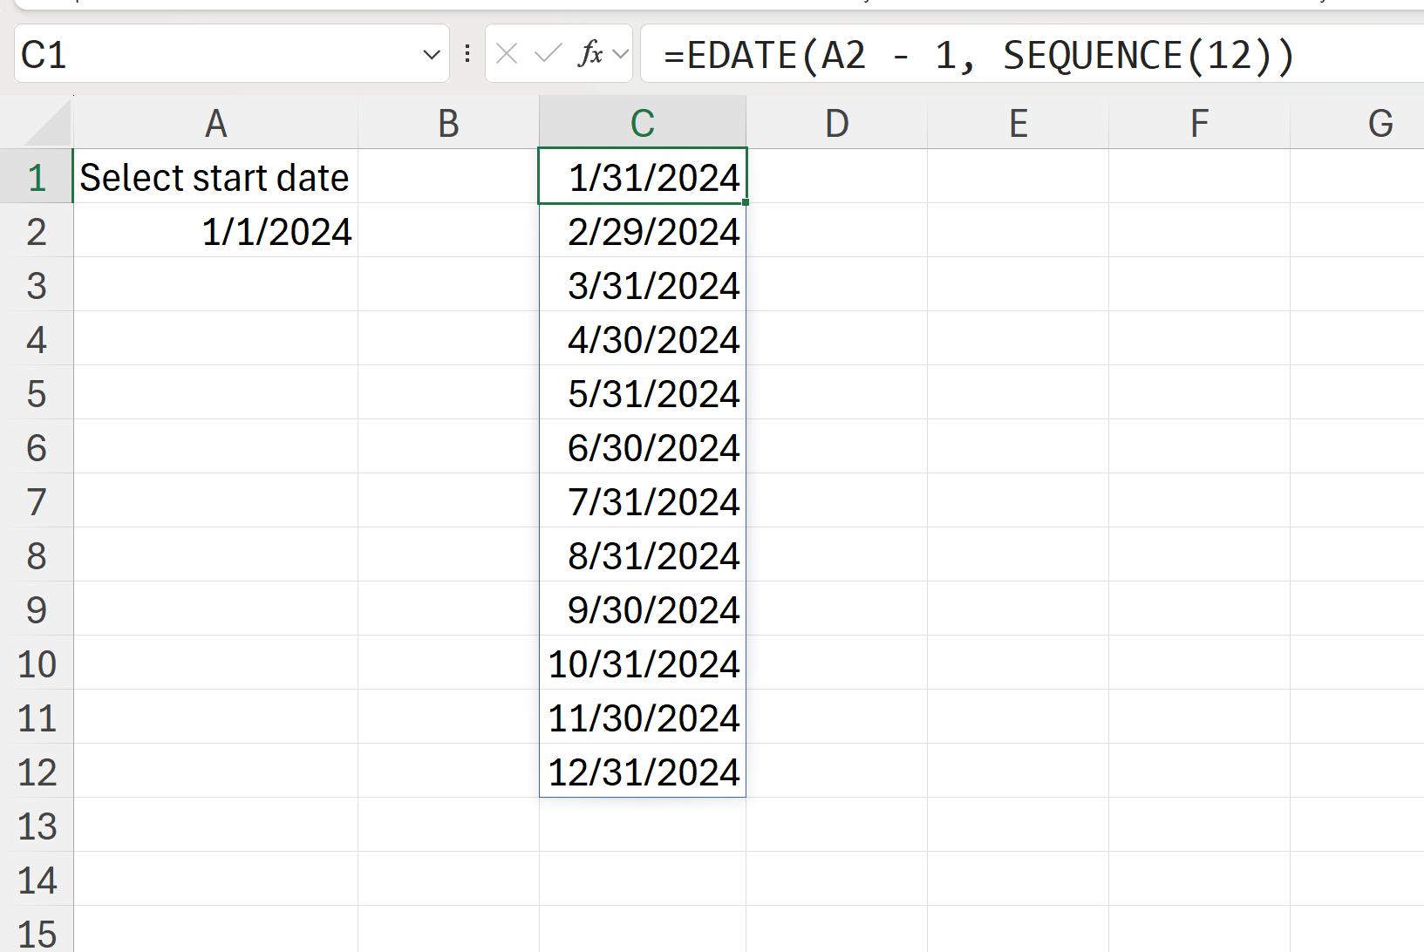
Task: Select column E header
Action: pos(1018,124)
